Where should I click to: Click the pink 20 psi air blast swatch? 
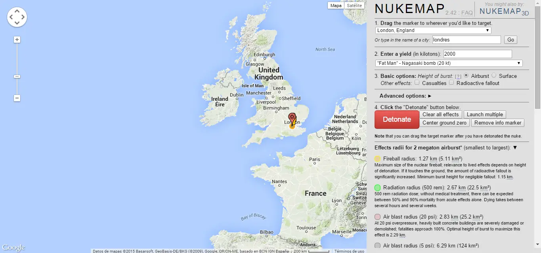coord(377,217)
